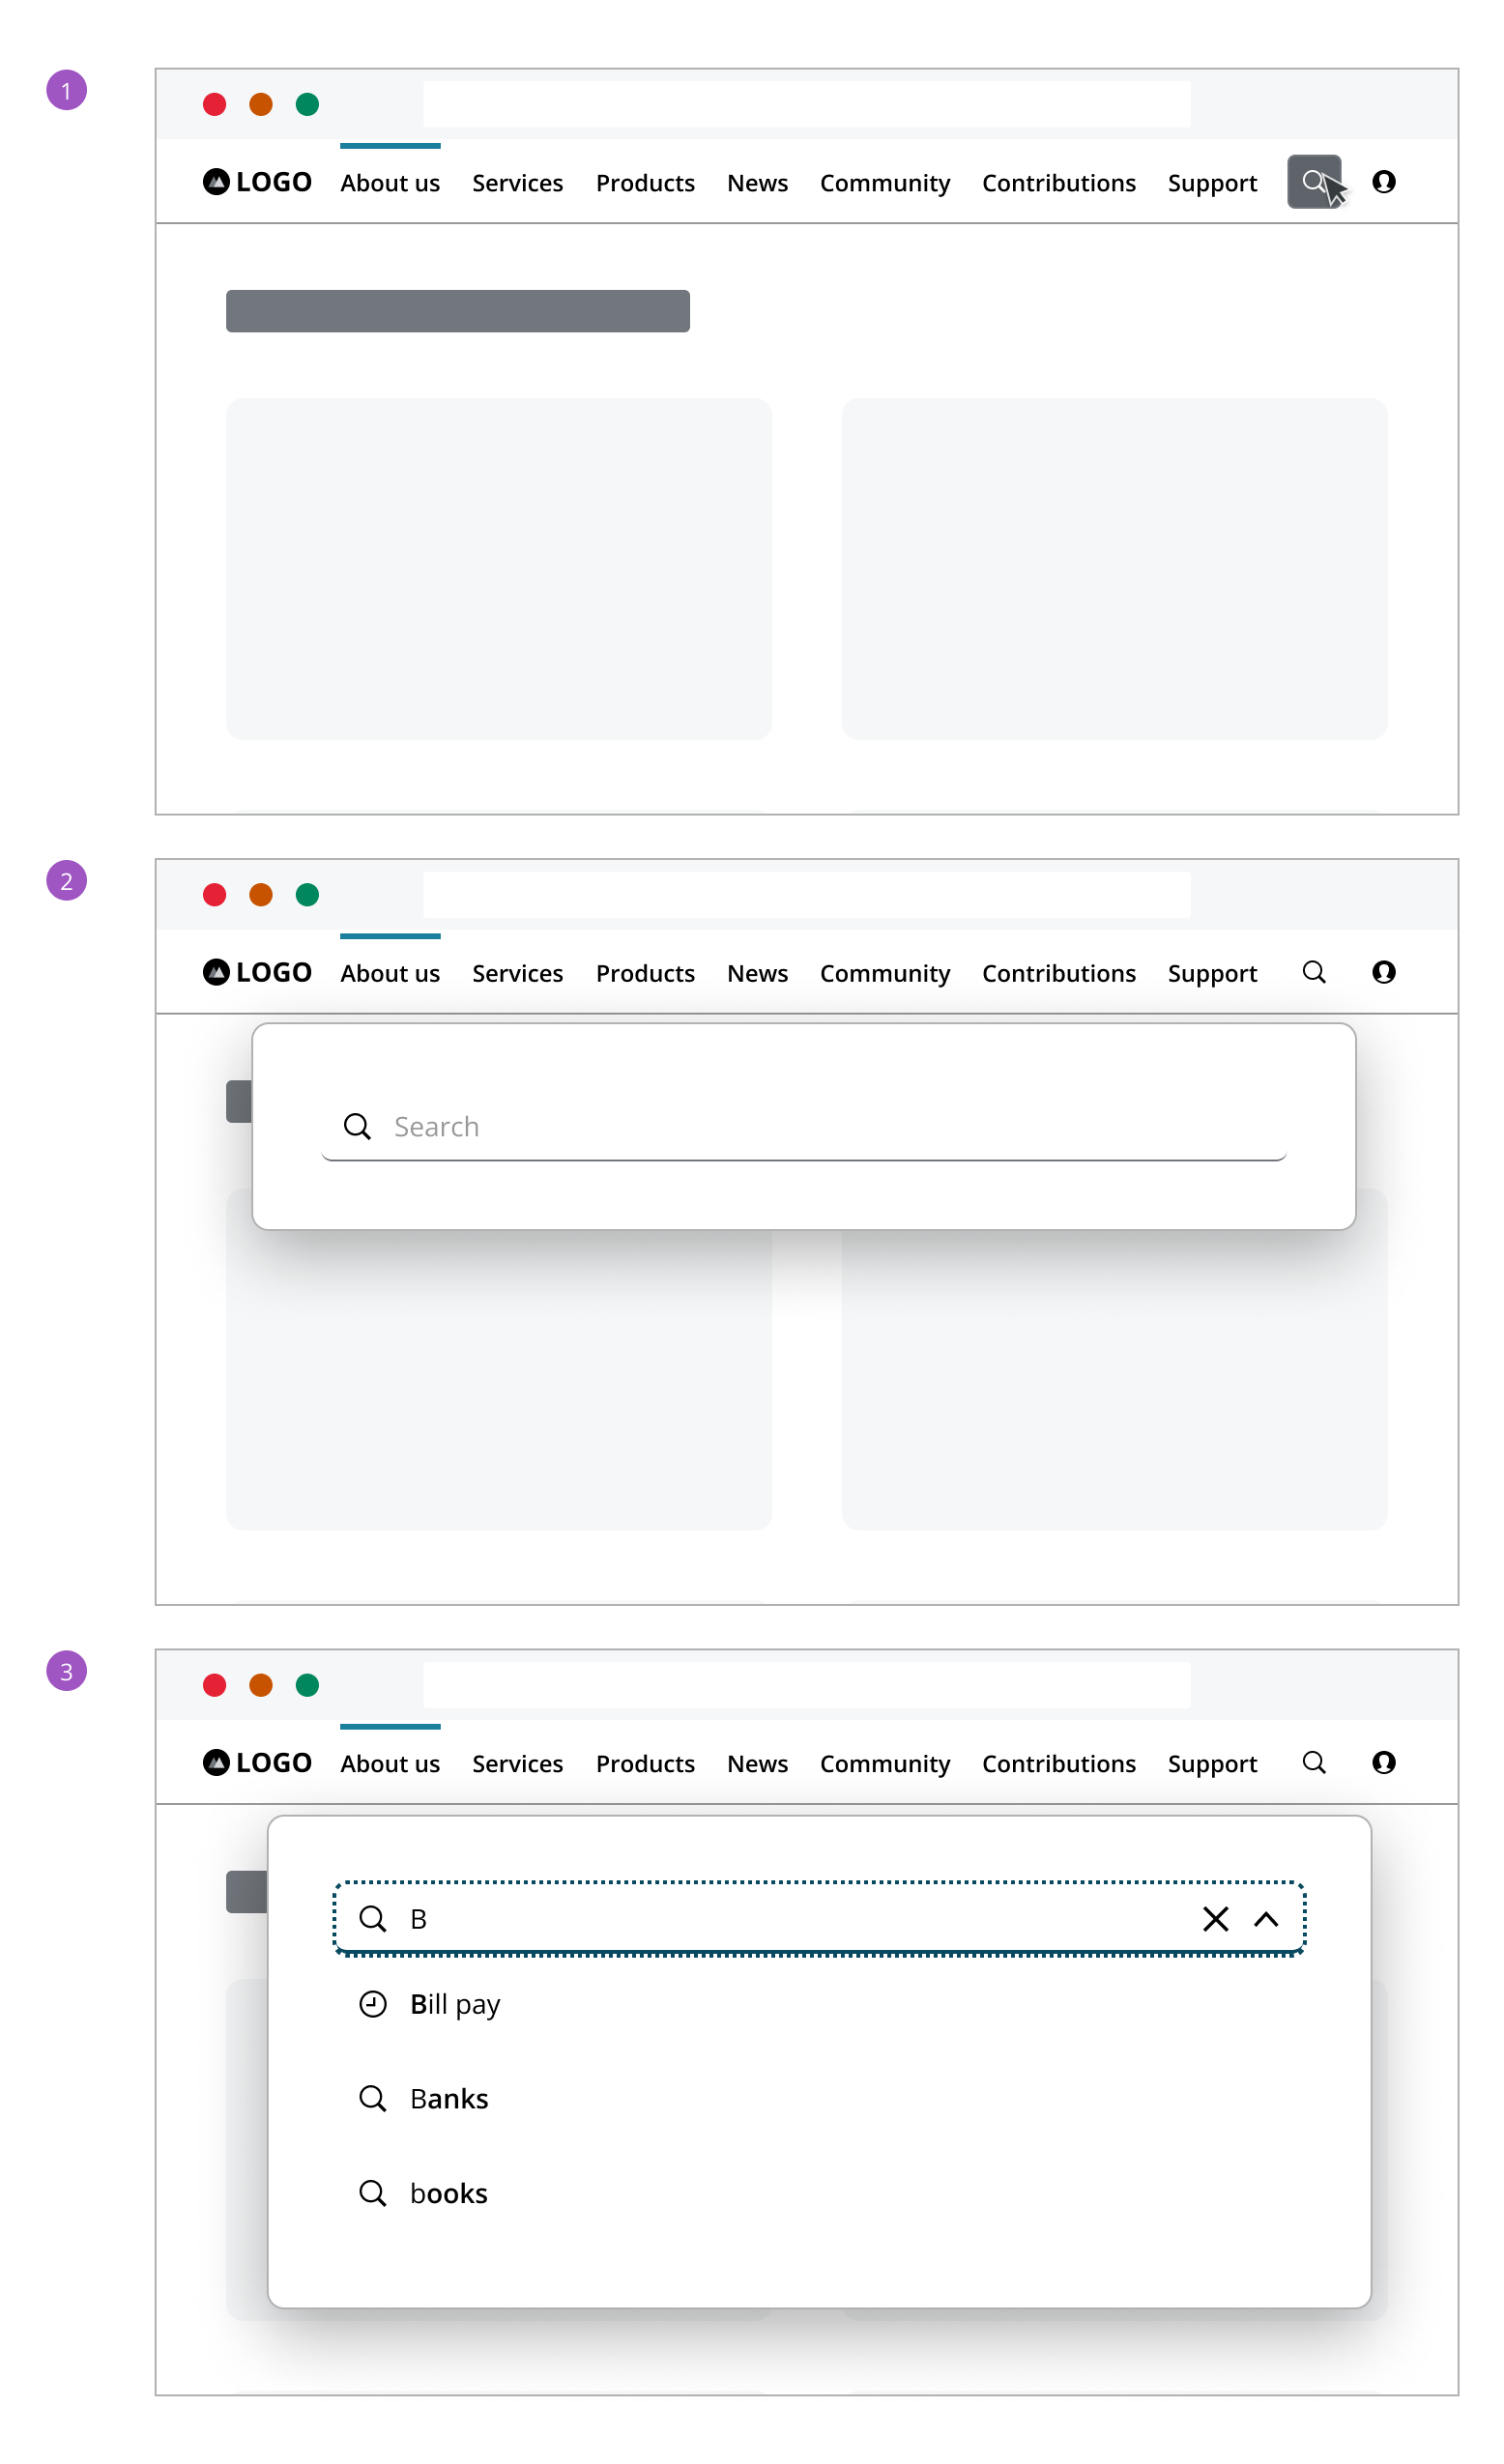
Task: Open Contributions in second mockup nav
Action: [x=1058, y=973]
